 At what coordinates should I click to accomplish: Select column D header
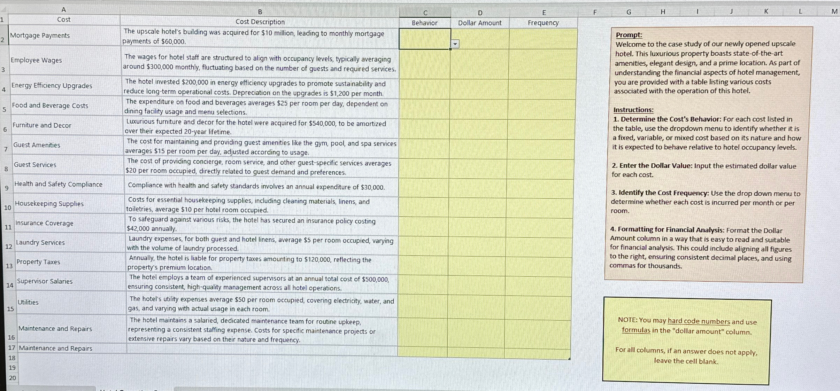(x=480, y=13)
